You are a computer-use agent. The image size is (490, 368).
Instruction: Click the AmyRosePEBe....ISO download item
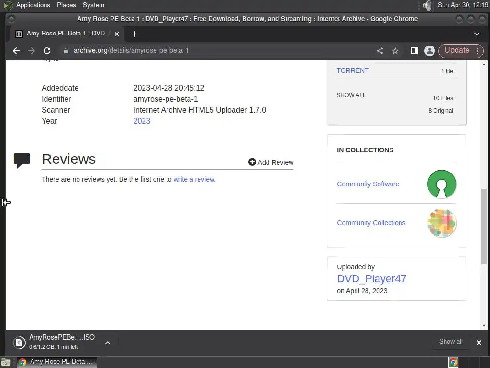62,343
